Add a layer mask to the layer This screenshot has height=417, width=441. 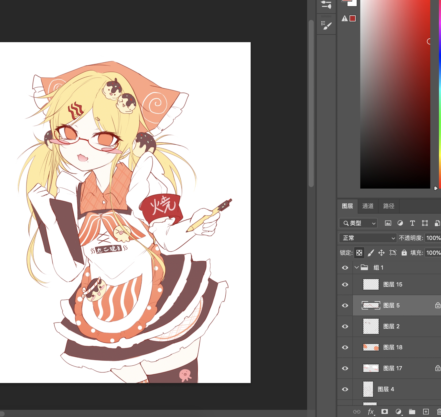click(x=385, y=411)
